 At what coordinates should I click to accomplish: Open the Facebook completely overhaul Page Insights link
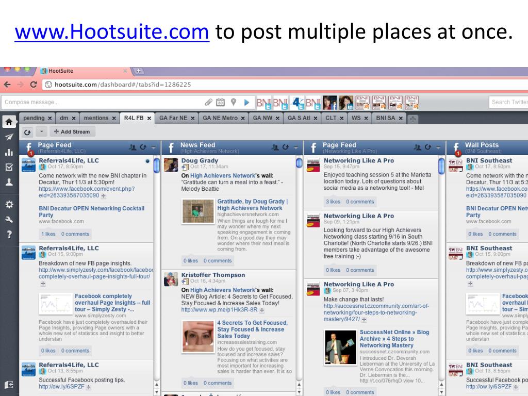112,303
